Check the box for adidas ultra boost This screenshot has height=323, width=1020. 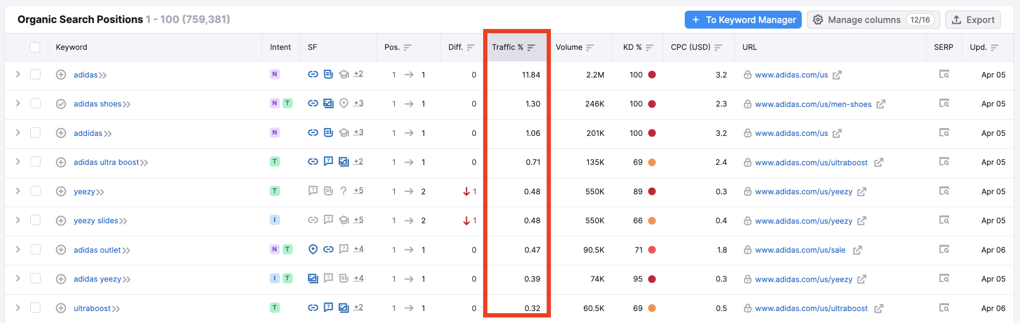click(35, 162)
